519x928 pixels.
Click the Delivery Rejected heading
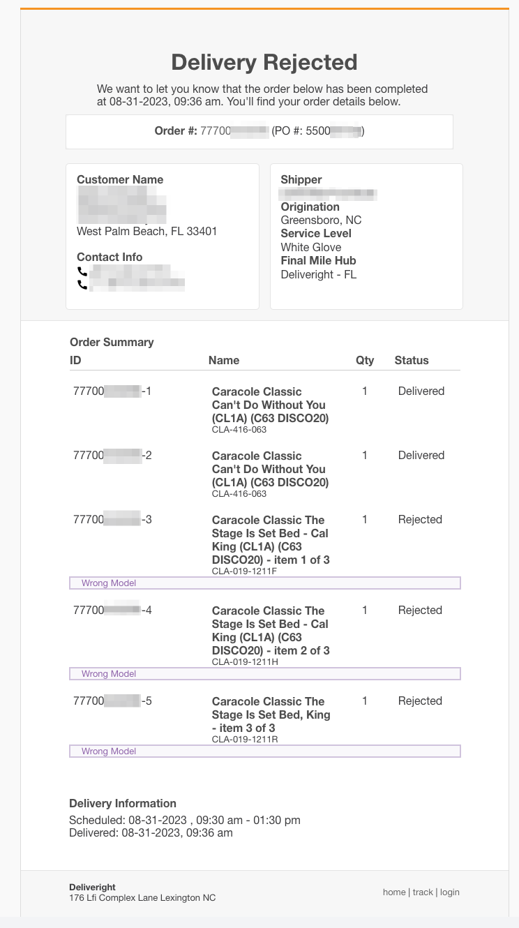264,62
